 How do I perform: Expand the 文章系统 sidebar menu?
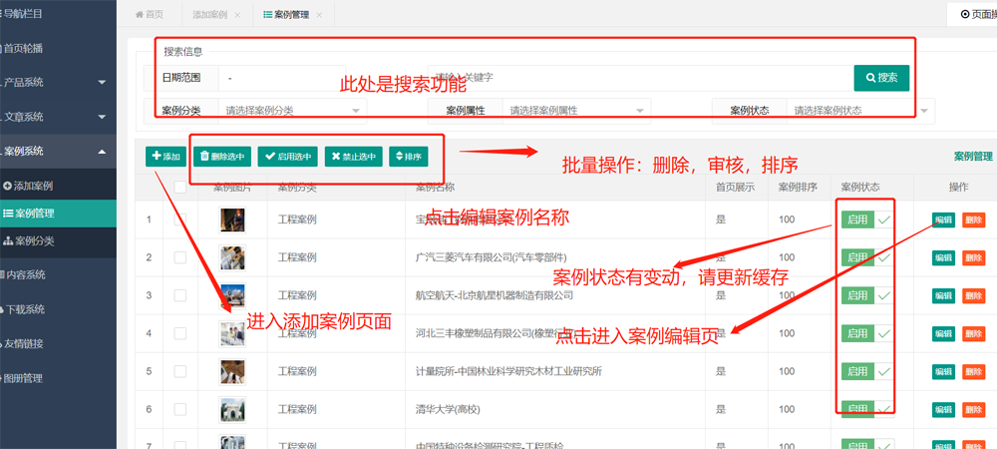pyautogui.click(x=58, y=117)
